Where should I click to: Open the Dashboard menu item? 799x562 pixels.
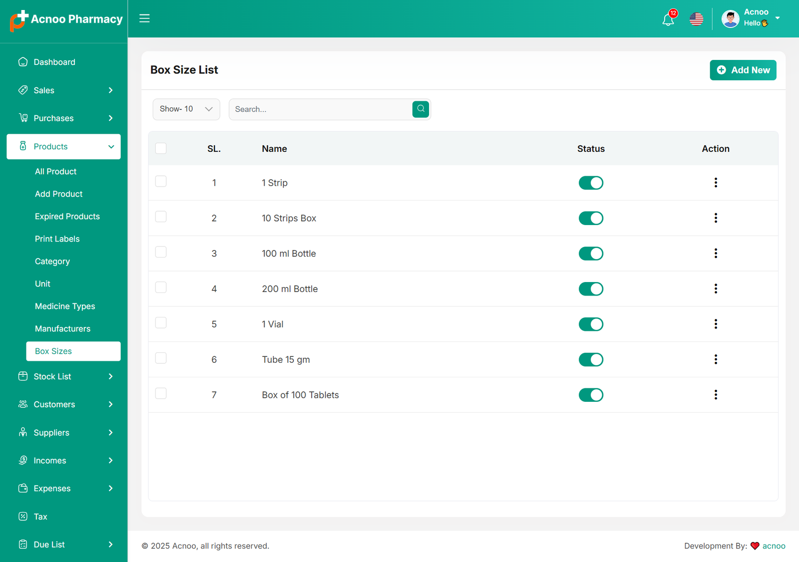coord(54,62)
